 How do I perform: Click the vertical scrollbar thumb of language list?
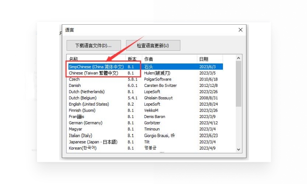click(238, 83)
